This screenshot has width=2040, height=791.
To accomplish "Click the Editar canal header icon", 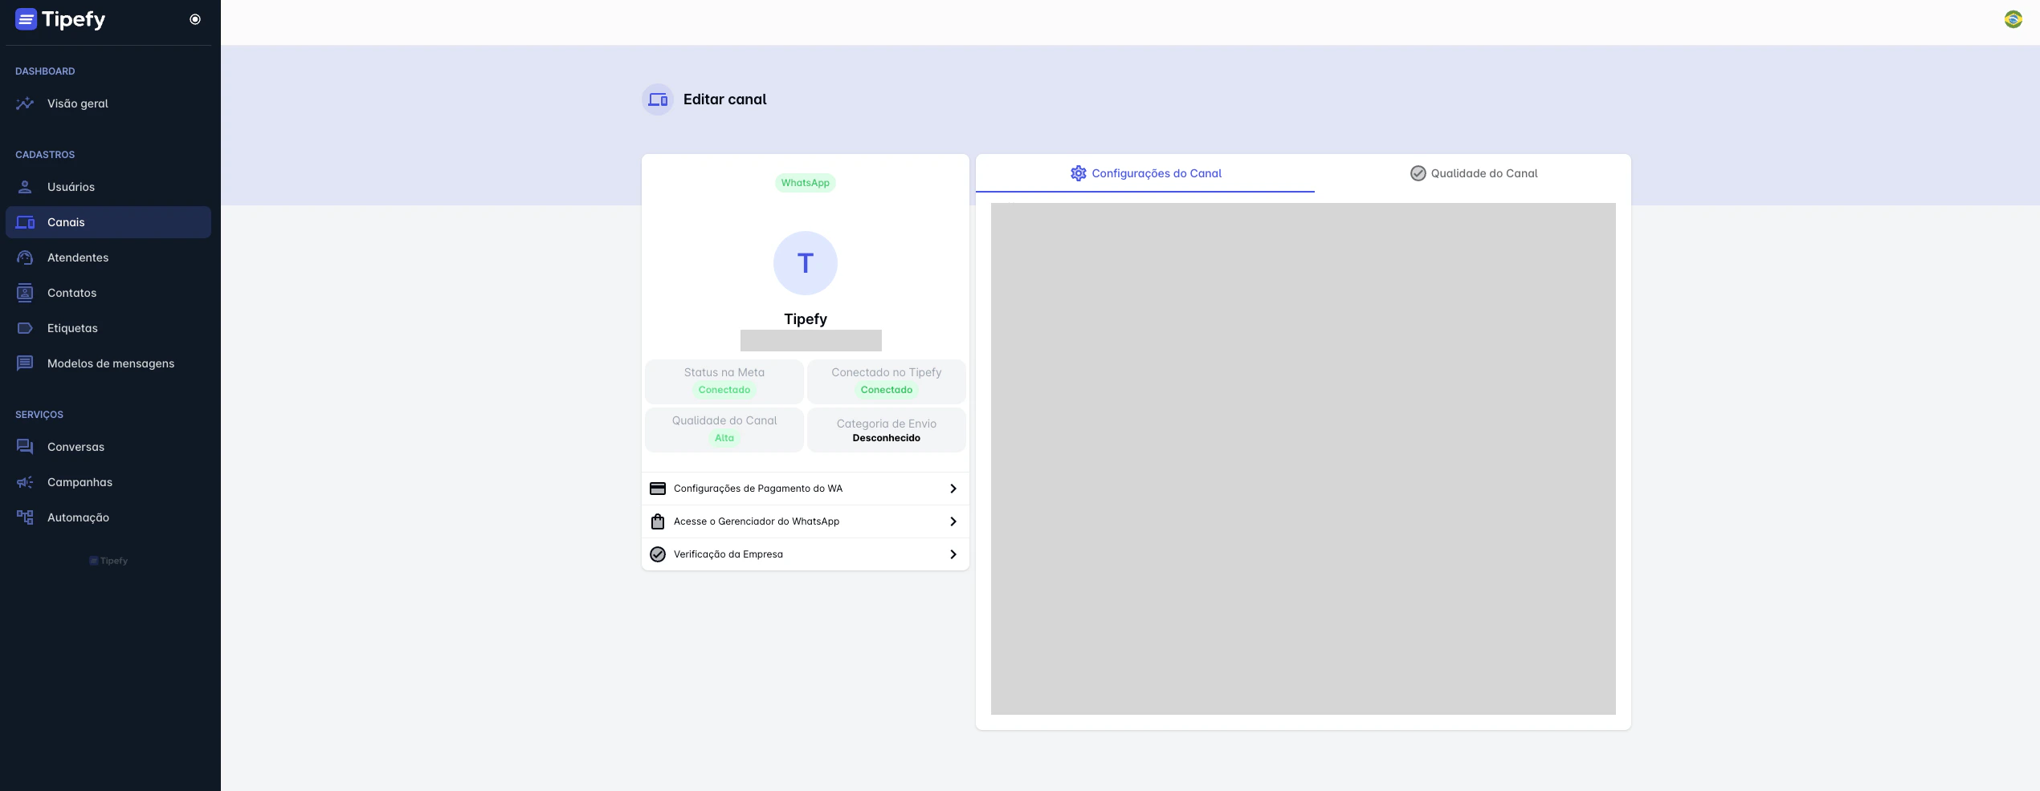I will (x=658, y=99).
